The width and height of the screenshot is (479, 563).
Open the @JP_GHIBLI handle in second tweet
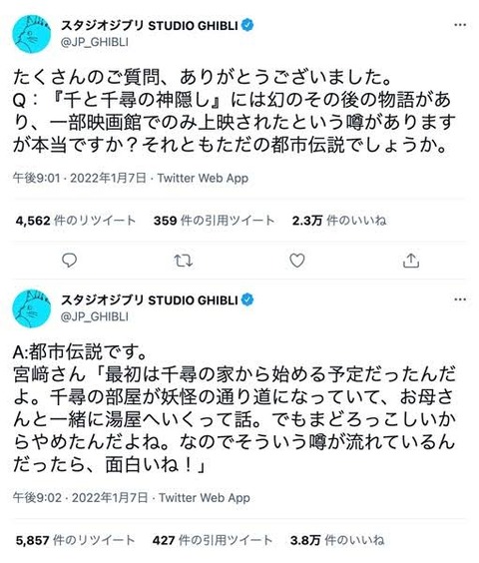coord(95,316)
